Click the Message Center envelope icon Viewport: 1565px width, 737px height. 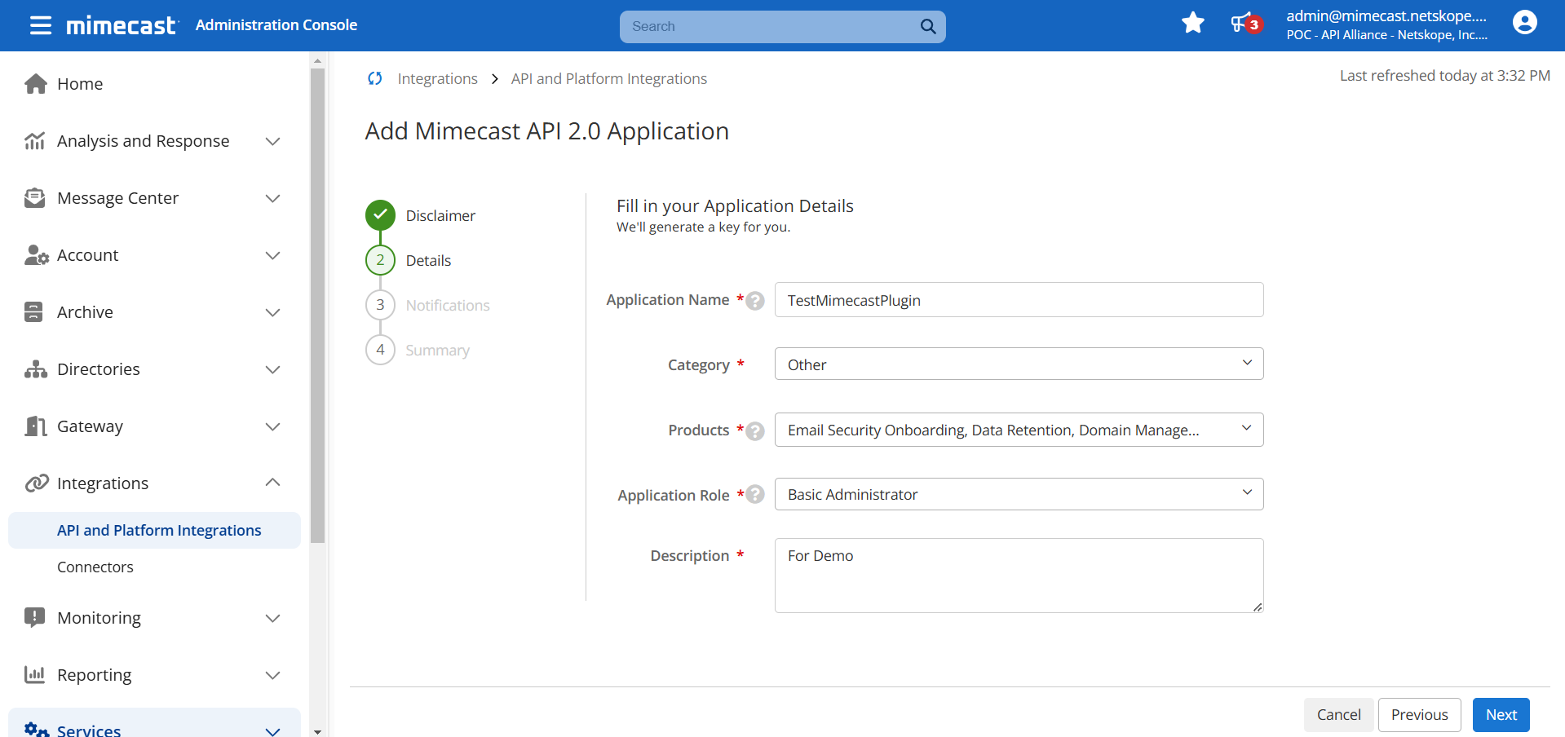point(35,198)
